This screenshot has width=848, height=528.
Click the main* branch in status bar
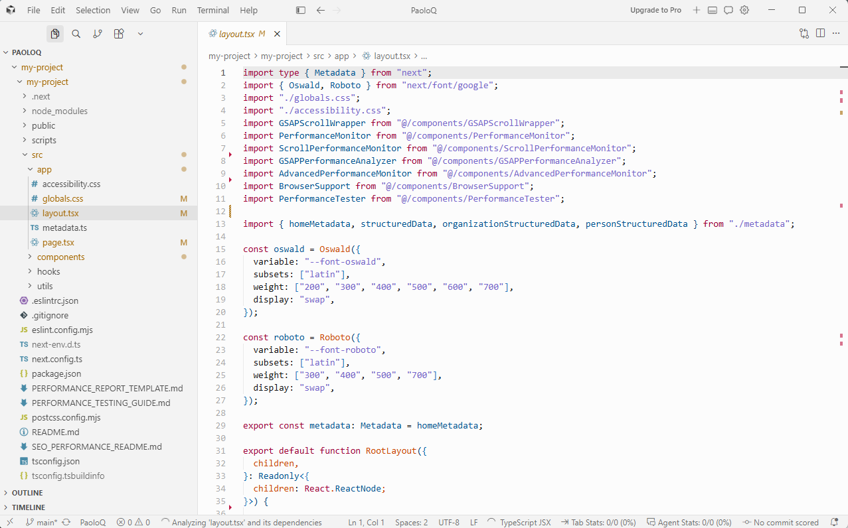click(x=42, y=522)
